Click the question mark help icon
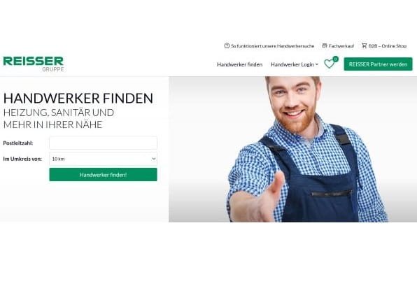417x286 pixels. (x=227, y=45)
